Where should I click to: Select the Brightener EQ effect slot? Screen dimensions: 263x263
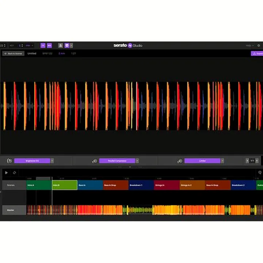coord(32,161)
